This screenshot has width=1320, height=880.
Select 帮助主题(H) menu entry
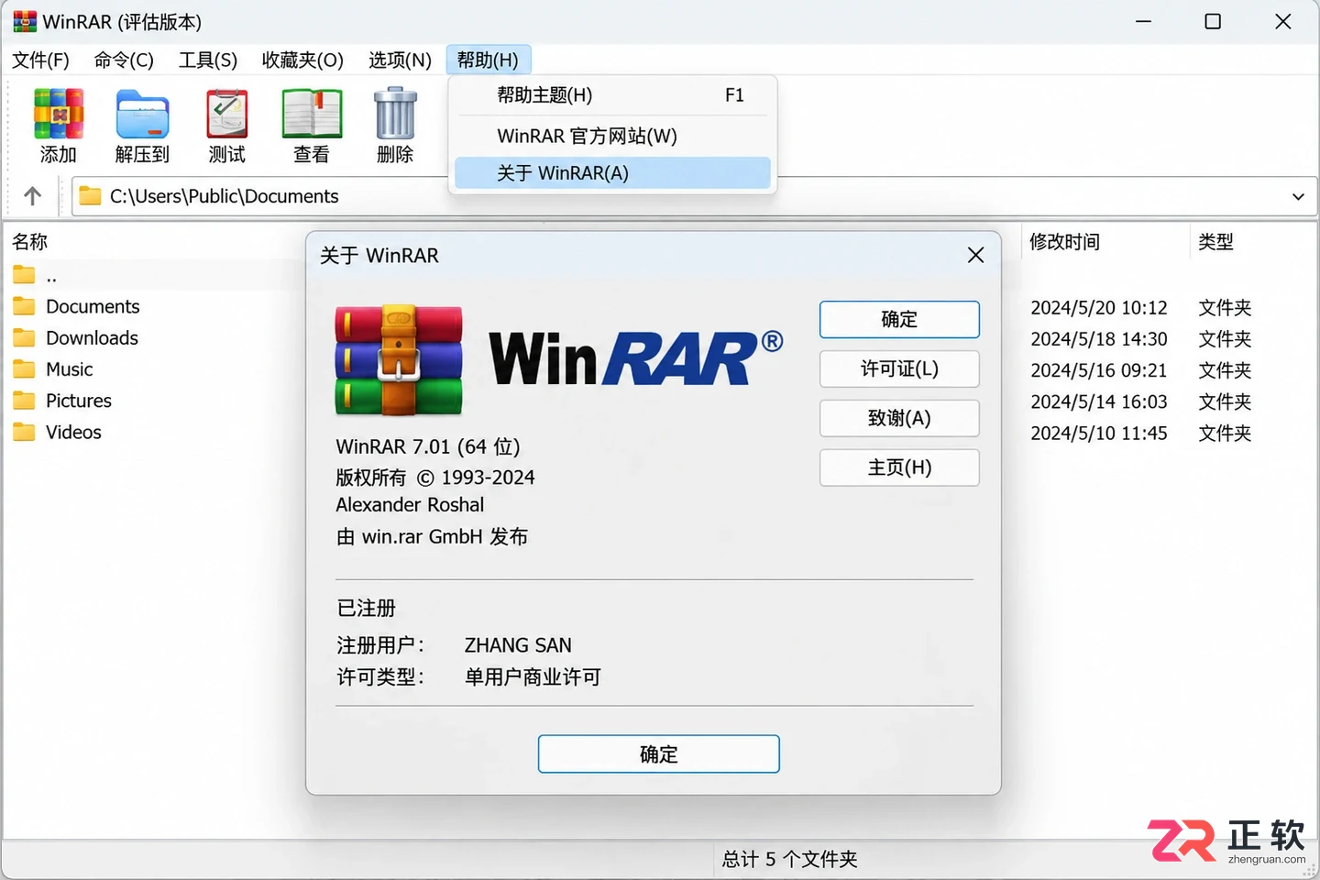click(x=612, y=95)
